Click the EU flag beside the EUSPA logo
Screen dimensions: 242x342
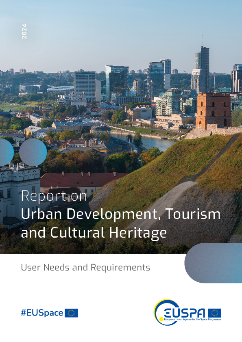[214, 313]
